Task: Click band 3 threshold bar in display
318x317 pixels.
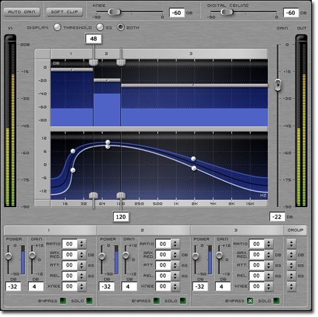Action: coord(195,85)
